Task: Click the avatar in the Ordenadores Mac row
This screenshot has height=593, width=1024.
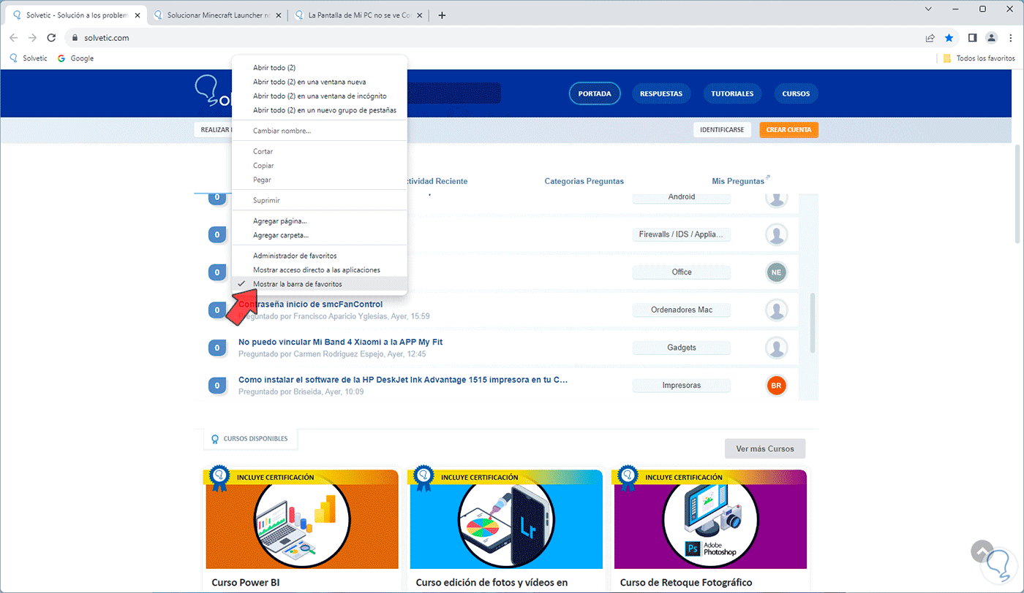Action: (x=776, y=310)
